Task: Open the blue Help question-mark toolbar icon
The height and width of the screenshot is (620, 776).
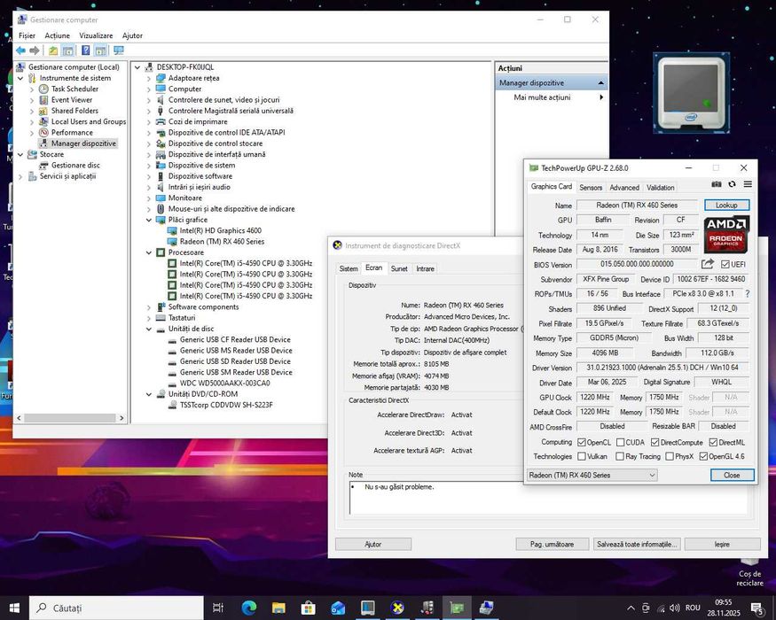Action: (x=86, y=50)
